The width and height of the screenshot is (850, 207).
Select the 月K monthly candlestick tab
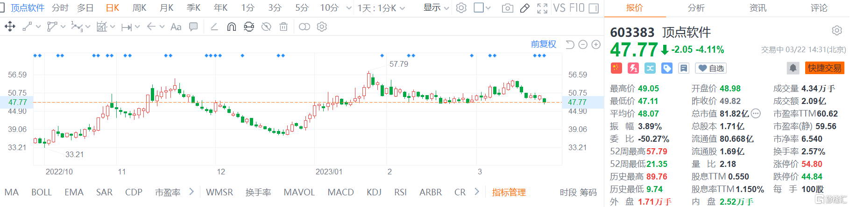point(166,8)
